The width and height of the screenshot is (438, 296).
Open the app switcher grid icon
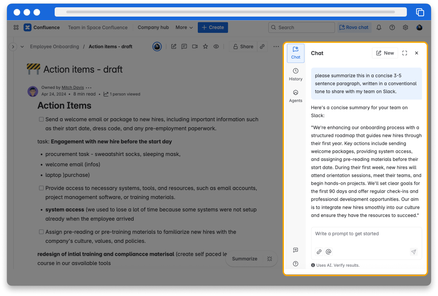click(16, 28)
